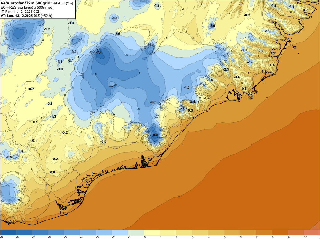Viewport: 320px width, 239px height.
Task: Select the 0.3 temperature value
Action: pos(190,110)
